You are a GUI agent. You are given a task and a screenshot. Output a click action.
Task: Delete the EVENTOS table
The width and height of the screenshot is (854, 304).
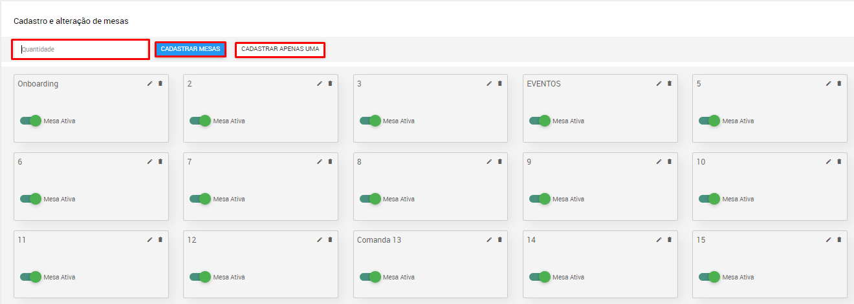click(x=670, y=83)
